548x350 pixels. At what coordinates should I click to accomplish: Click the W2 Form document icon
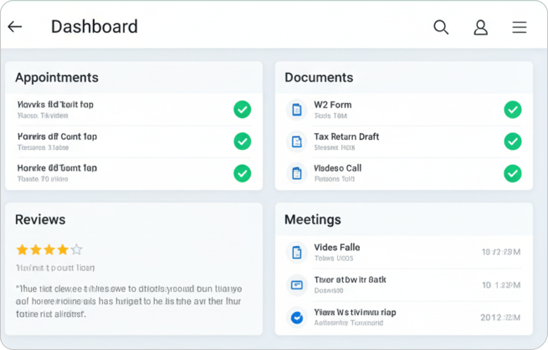297,110
